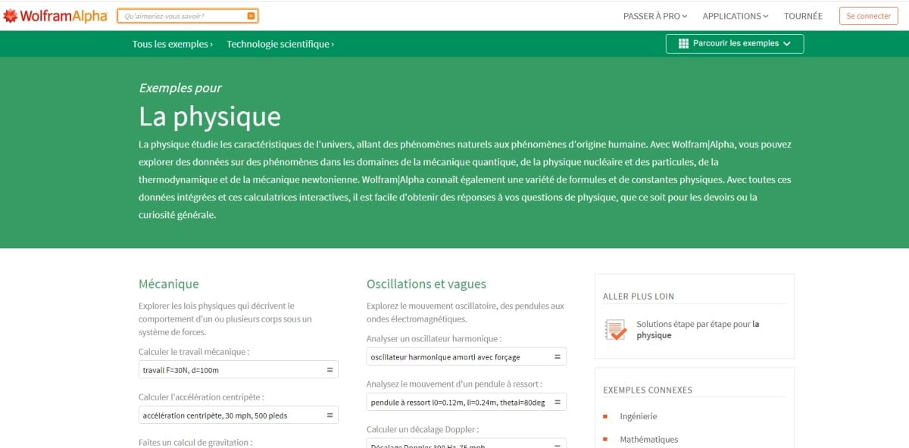Expand the Parcourir les exemples dropdown
The image size is (909, 448).
tap(735, 44)
